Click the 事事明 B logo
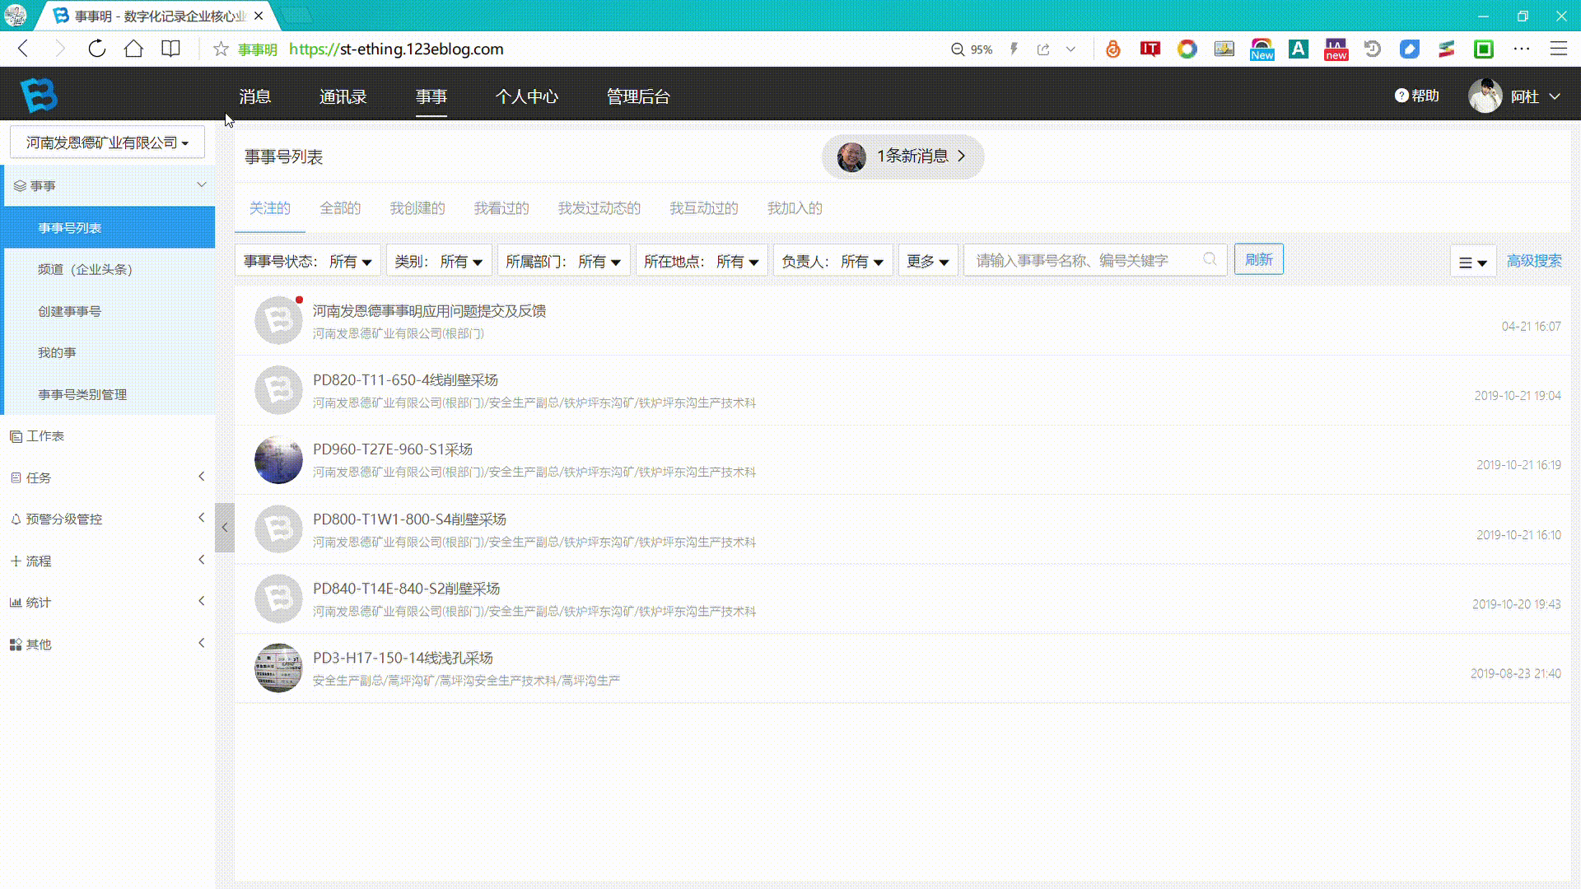The image size is (1581, 889). tap(39, 95)
